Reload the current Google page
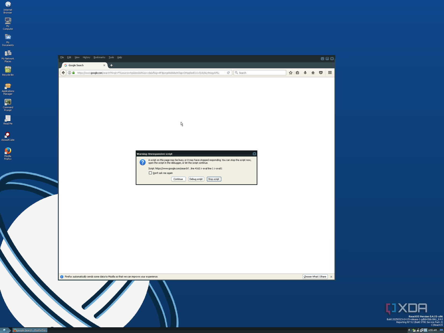The height and width of the screenshot is (333, 444). 228,73
